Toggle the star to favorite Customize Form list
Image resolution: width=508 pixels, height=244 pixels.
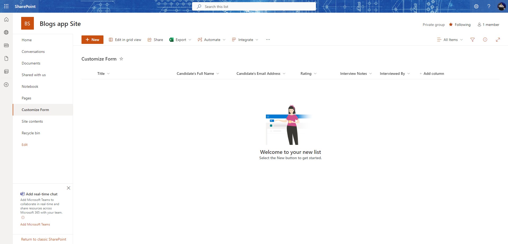(121, 59)
